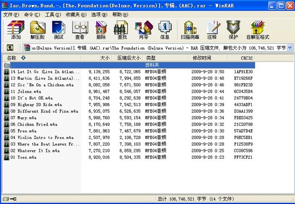
Task: Open the 命令(C) menu
Action: 32,14
